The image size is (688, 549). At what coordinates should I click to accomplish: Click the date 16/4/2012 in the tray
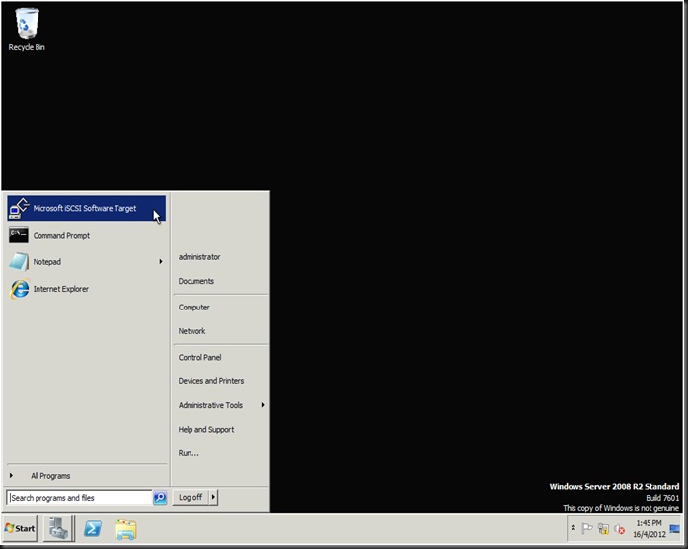pyautogui.click(x=650, y=534)
